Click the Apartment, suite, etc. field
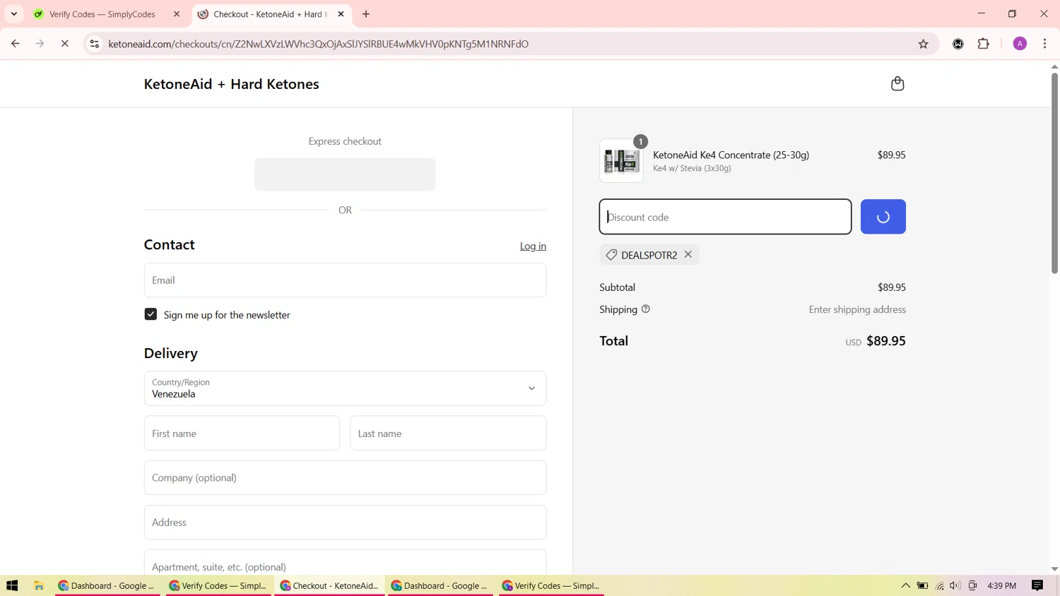This screenshot has height=596, width=1060. click(x=345, y=564)
